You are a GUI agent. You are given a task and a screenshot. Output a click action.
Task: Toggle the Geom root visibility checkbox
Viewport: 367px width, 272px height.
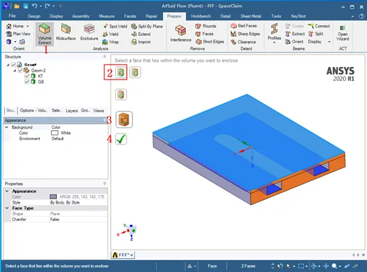pos(13,65)
